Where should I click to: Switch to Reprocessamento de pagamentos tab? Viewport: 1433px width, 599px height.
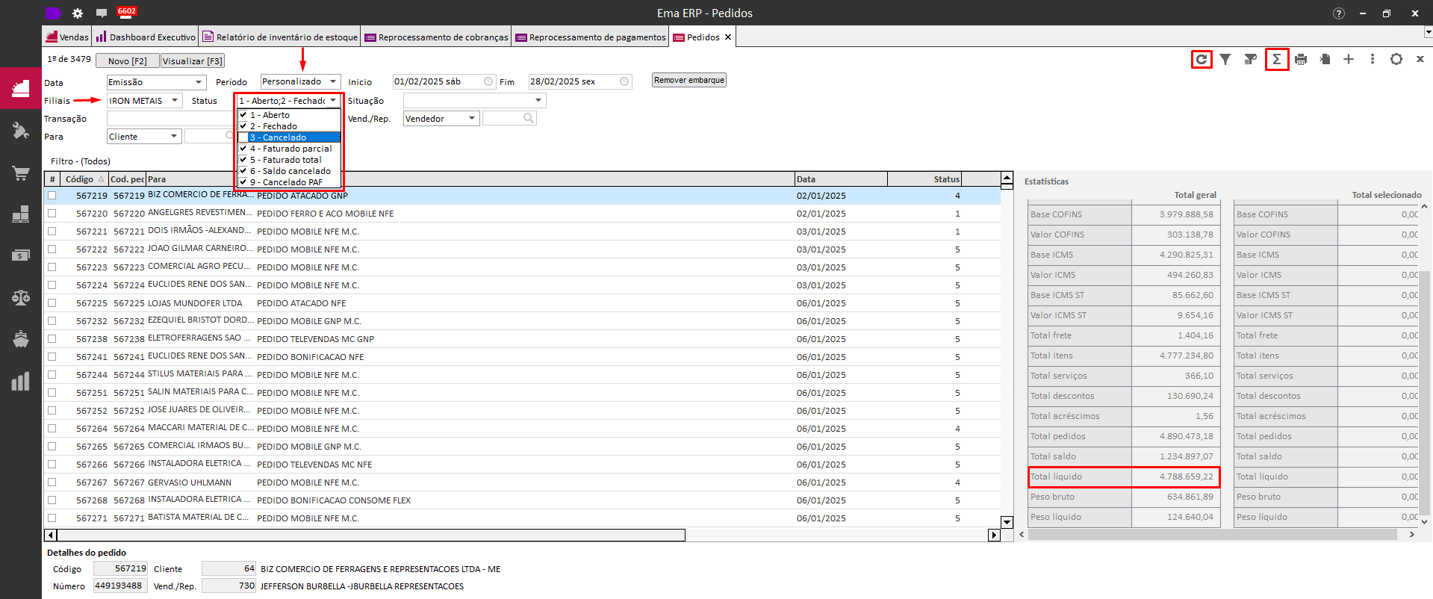click(590, 37)
